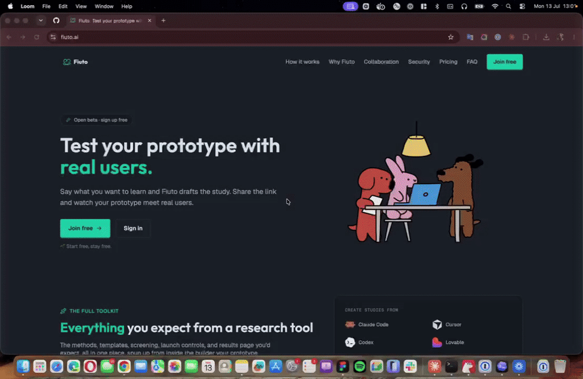Open the Wi-Fi menu bar icon
The height and width of the screenshot is (379, 583).
pos(495,6)
